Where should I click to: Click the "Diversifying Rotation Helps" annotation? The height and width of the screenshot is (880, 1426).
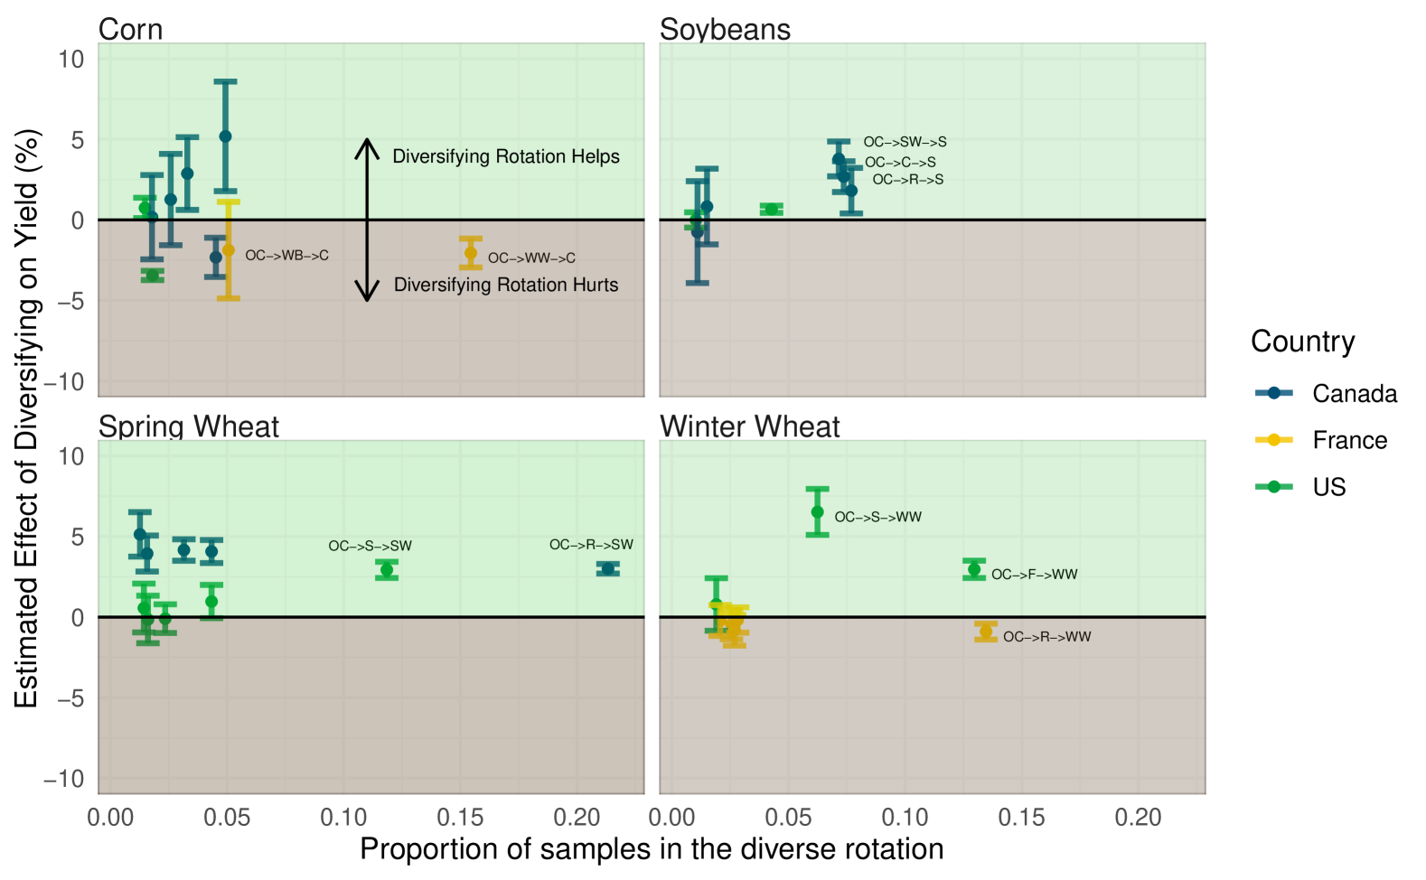506,156
